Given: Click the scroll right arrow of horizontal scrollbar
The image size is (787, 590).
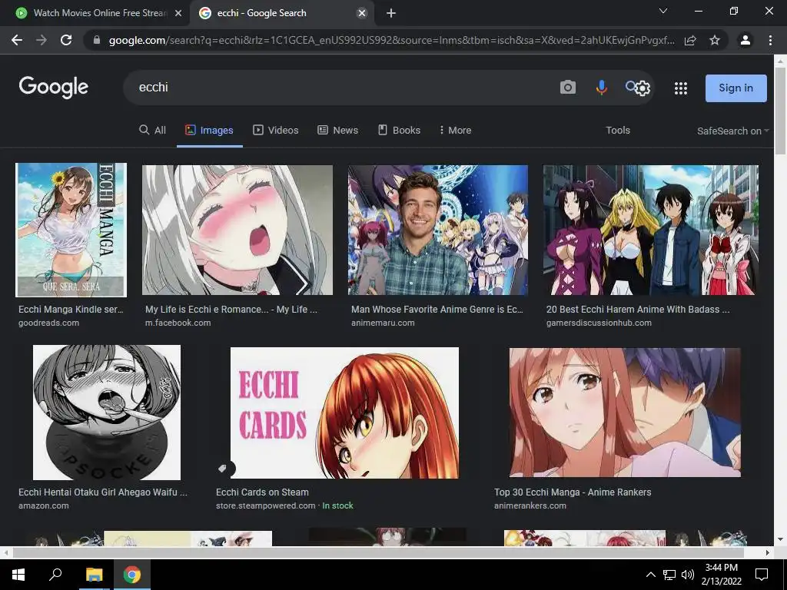Looking at the screenshot, I should (x=768, y=552).
